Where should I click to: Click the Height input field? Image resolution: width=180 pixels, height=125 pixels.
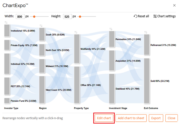(67, 16)
